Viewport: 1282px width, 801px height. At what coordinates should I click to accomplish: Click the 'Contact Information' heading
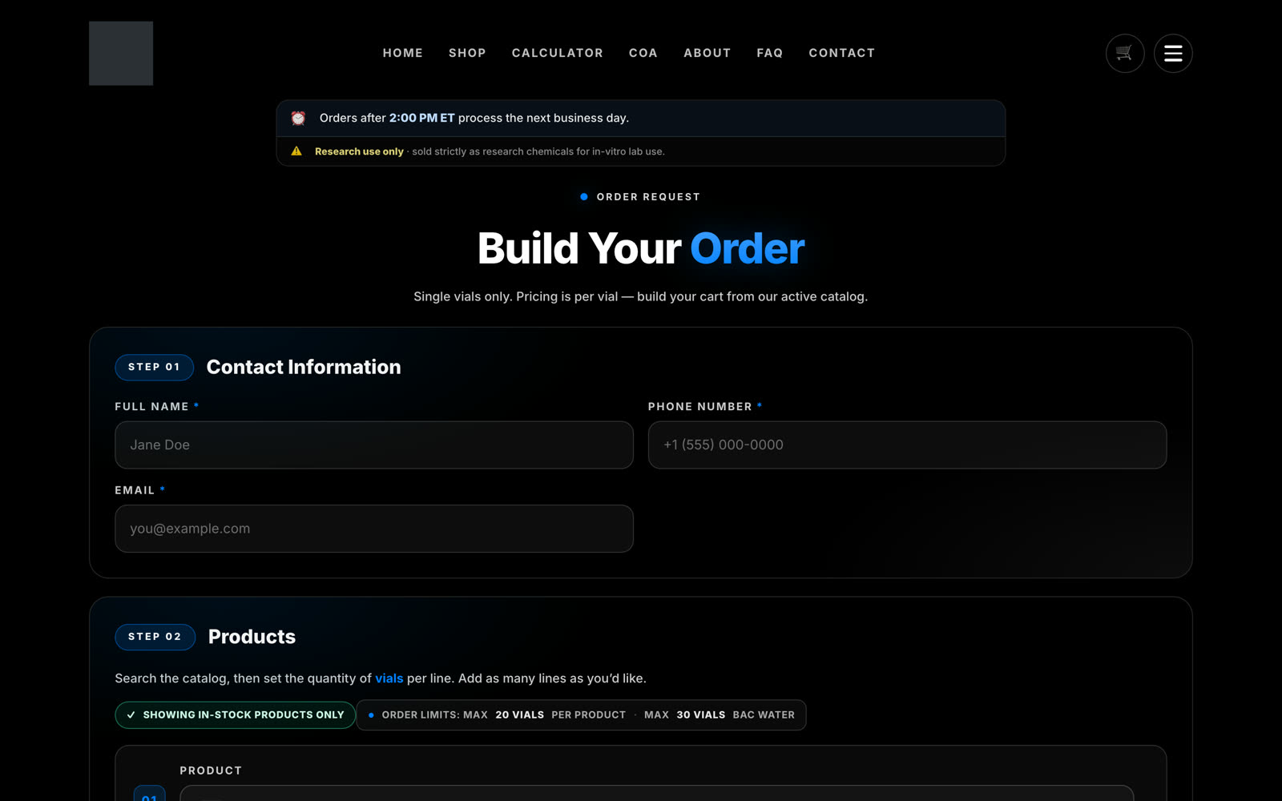[x=304, y=367]
